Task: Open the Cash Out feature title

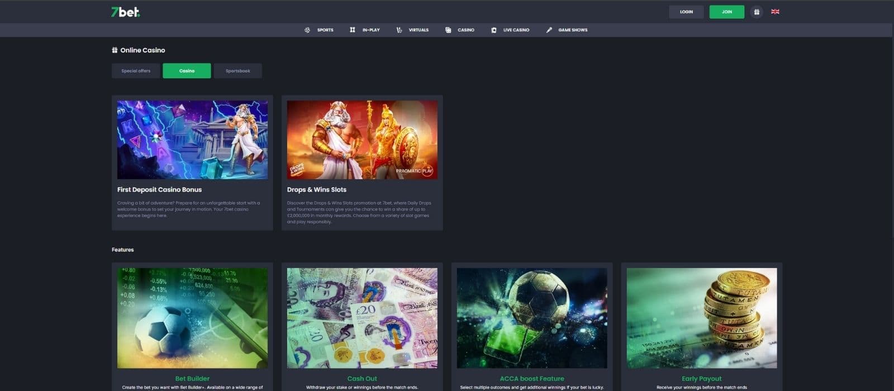Action: pos(362,378)
